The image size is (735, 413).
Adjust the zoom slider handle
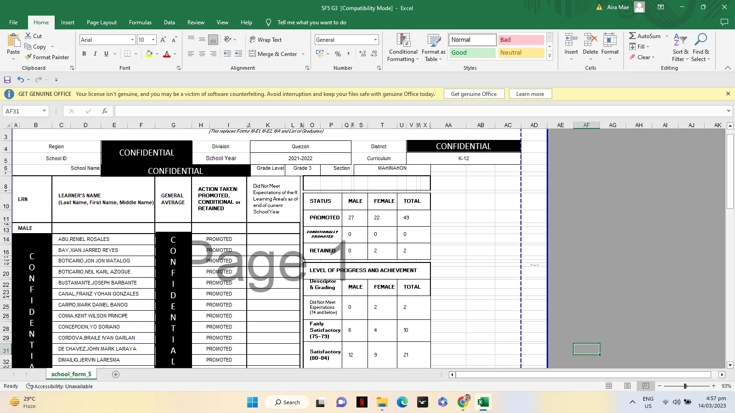(685, 386)
